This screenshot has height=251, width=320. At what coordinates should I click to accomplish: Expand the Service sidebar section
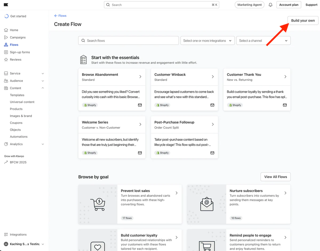pos(43,73)
